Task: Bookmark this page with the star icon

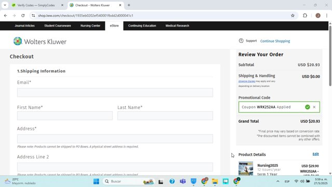Action: pos(293,16)
